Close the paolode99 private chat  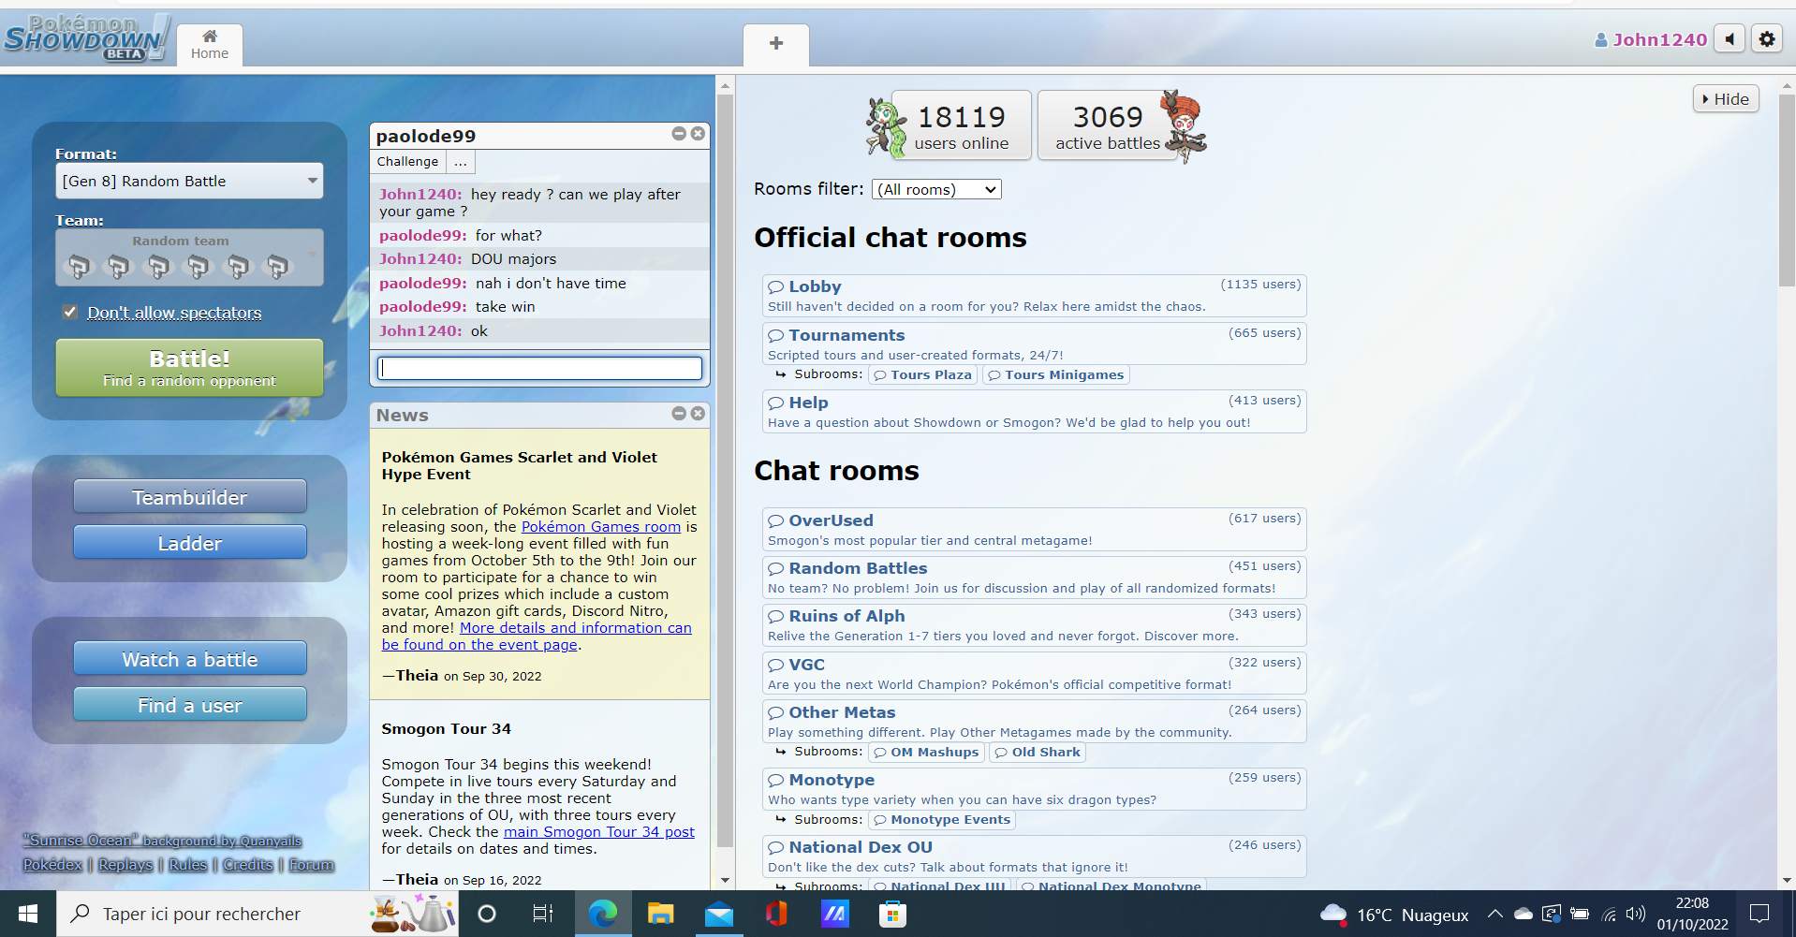click(698, 134)
